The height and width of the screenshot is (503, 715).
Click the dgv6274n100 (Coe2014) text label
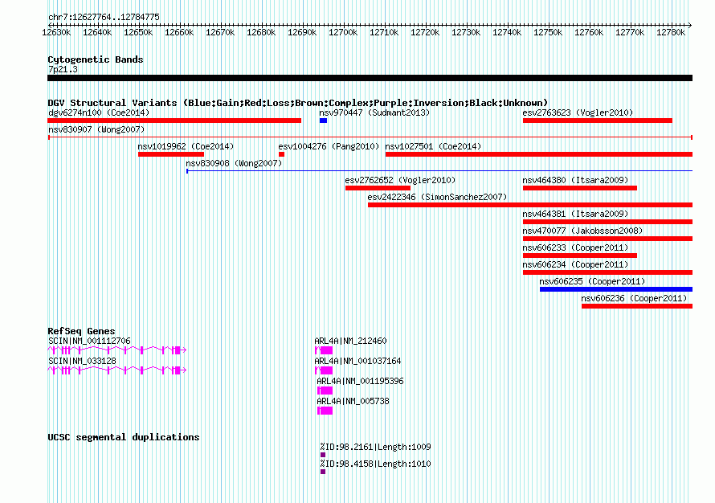99,112
